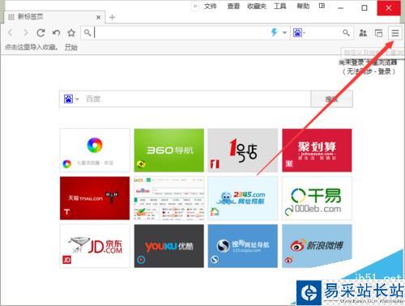Click the window restore toolbar icon
Image resolution: width=405 pixels, height=306 pixels.
point(378,33)
